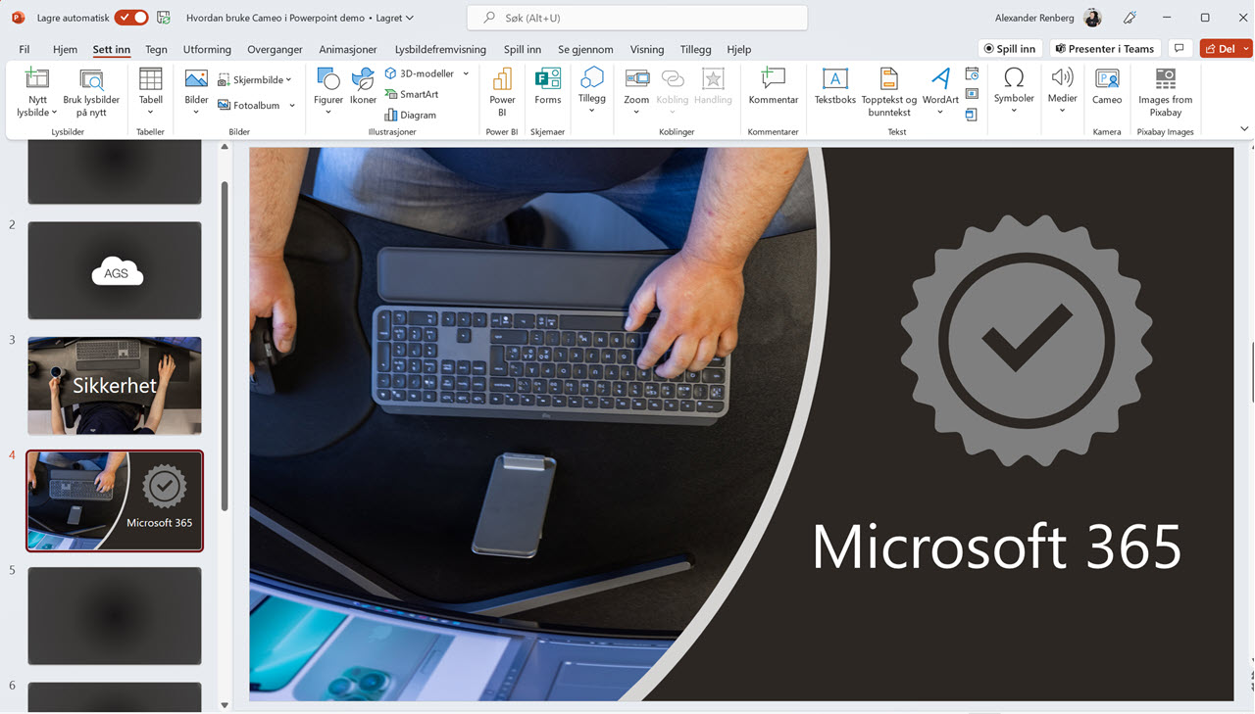Open Topptekst og bunntekst settings
This screenshot has width=1255, height=714.
click(x=888, y=93)
